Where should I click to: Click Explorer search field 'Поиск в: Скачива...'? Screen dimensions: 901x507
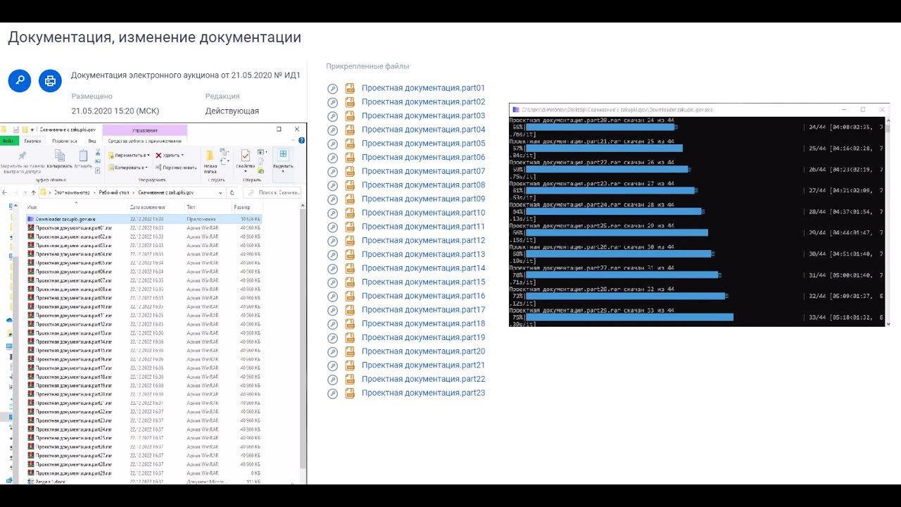click(272, 192)
